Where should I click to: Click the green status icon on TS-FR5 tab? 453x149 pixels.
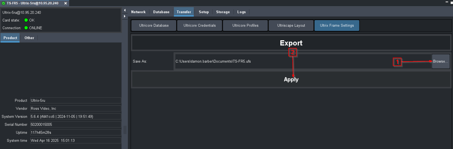(4, 3)
